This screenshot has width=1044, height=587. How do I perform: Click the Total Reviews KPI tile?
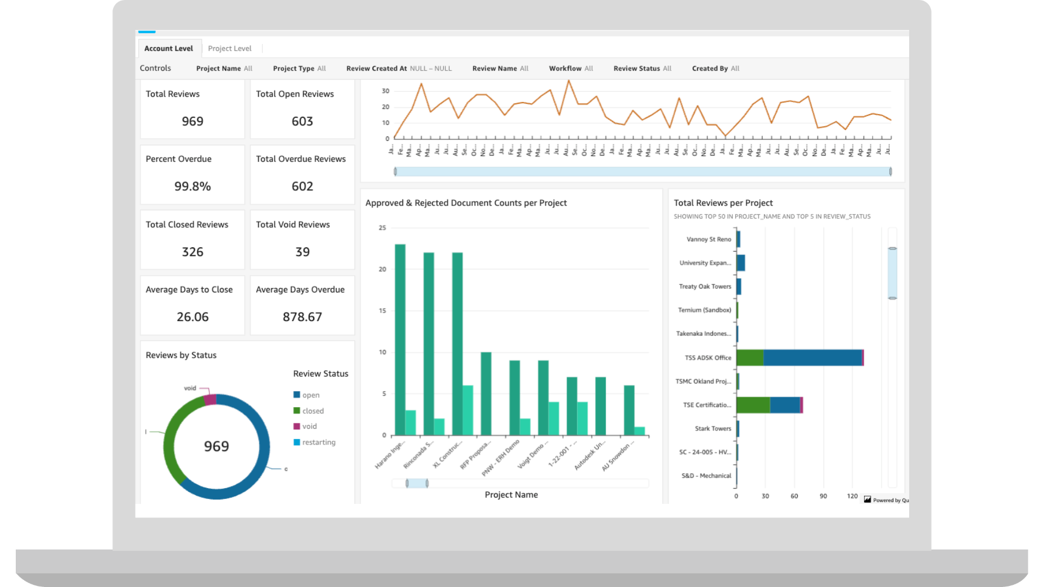coord(191,109)
